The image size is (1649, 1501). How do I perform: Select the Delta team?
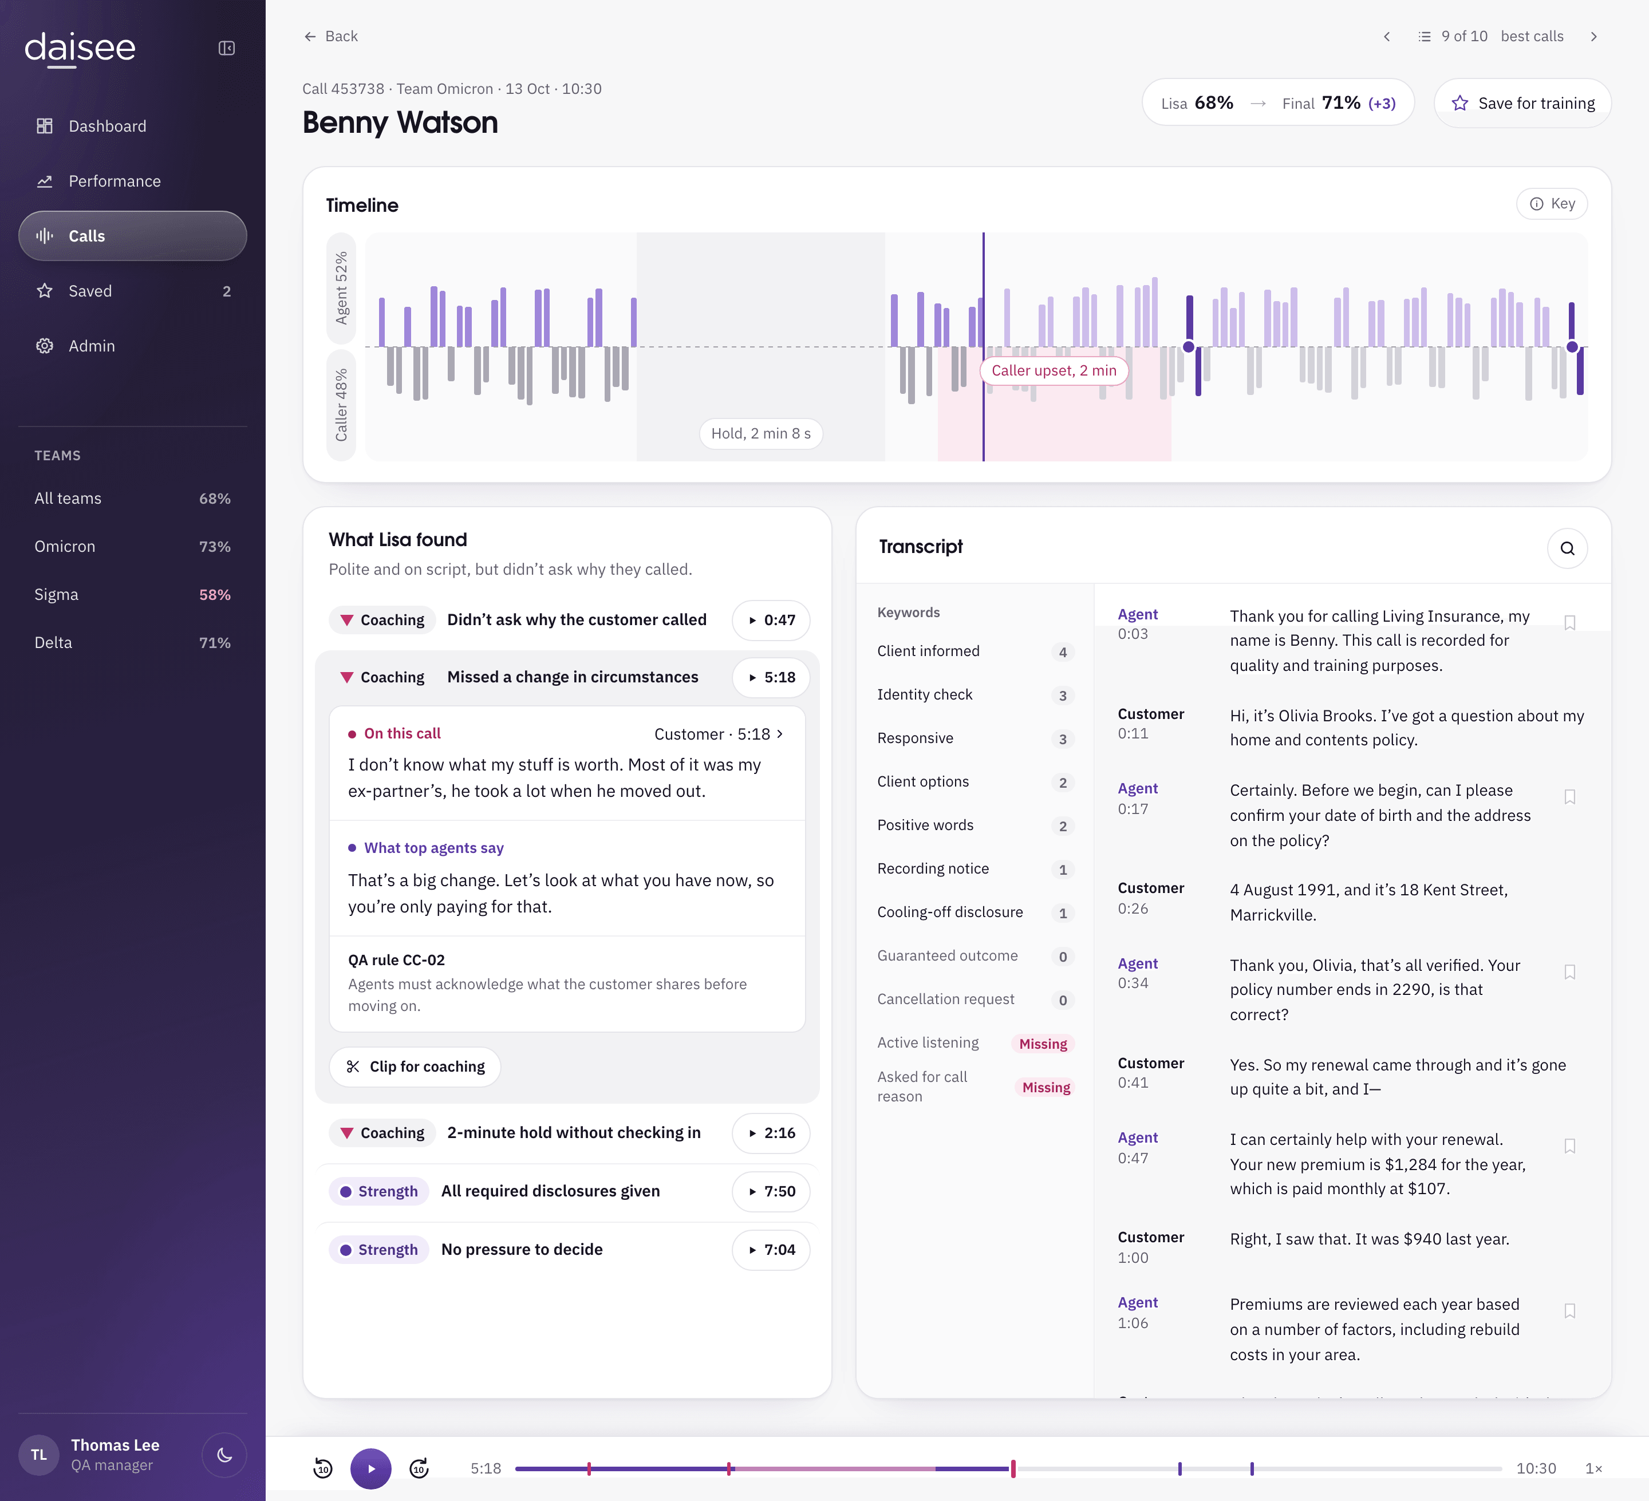coord(132,643)
